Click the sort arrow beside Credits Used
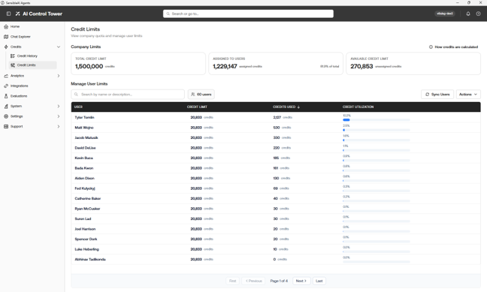487x292 pixels. click(x=298, y=107)
